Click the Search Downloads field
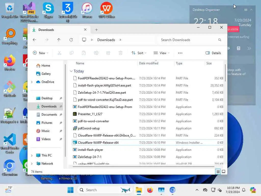This screenshot has width=261, height=196. coord(191,40)
